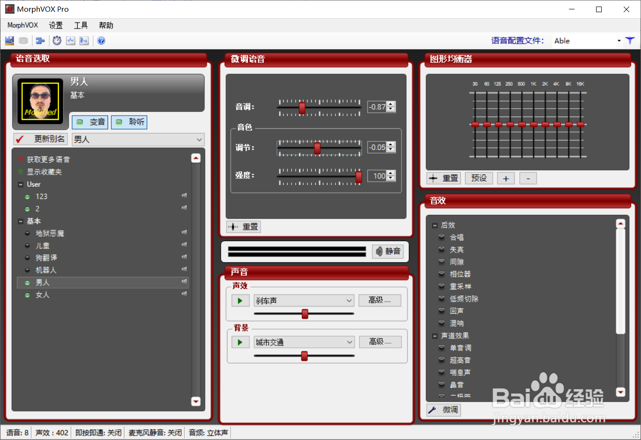Increase the 音调 pitch stepper
The height and width of the screenshot is (440, 641).
point(391,104)
